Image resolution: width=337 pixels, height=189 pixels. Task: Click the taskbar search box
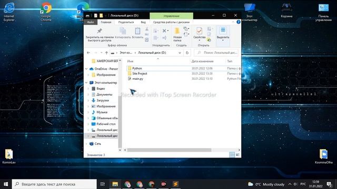point(54,184)
